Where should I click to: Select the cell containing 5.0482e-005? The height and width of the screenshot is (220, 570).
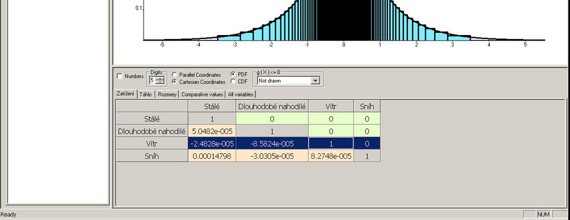click(212, 131)
